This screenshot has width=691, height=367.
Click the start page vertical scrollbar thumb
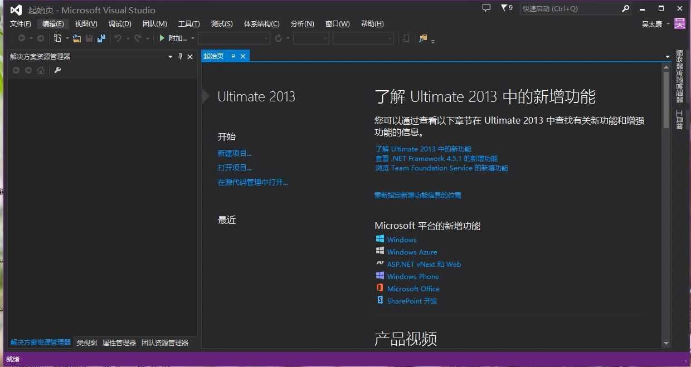[666, 100]
